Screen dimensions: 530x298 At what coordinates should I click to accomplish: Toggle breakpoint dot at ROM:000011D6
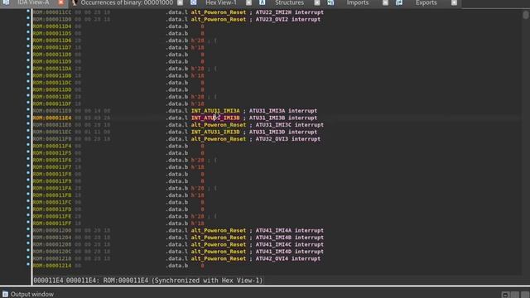28,39
